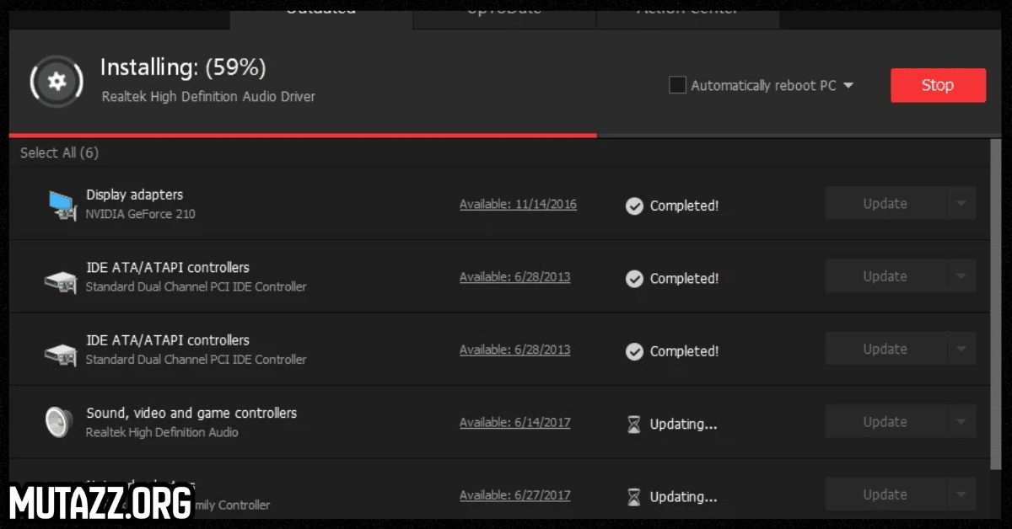Click the Completed checkmark on the second IDE controller row
Viewport: 1012px width, 529px height.
point(634,351)
